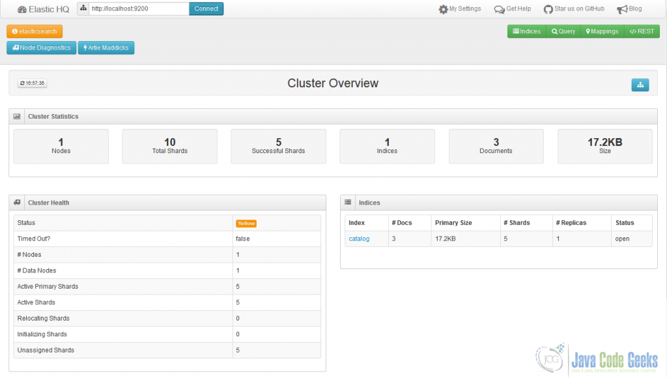This screenshot has width=667, height=378.
Task: Click the orange elasticsearch cluster button
Action: [35, 31]
